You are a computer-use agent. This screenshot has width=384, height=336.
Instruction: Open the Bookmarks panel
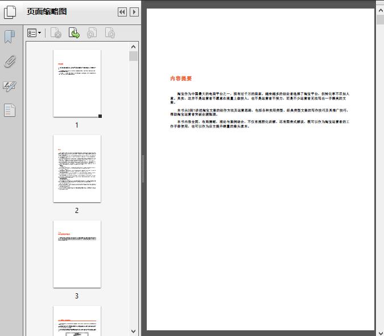point(10,37)
